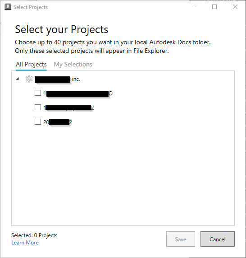Click the Desktop Connector icon in the title bar
This screenshot has height=258, width=246.
8,7
